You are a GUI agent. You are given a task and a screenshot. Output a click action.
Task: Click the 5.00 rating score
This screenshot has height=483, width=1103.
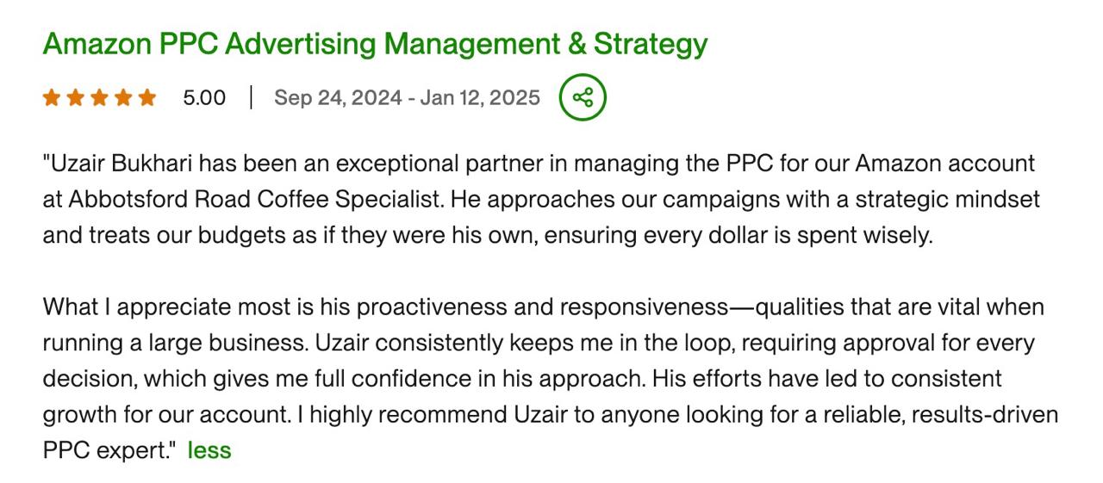click(x=204, y=97)
